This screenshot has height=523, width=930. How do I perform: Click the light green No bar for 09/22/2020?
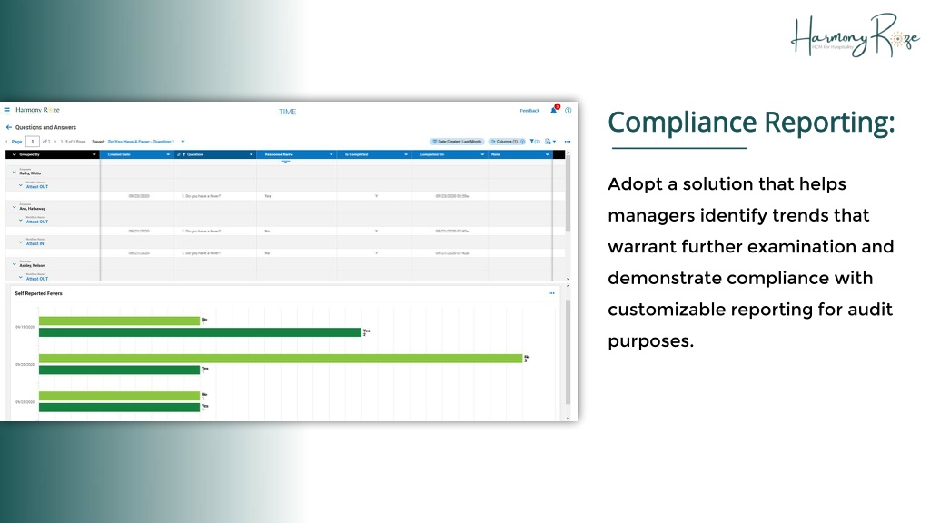(119, 396)
